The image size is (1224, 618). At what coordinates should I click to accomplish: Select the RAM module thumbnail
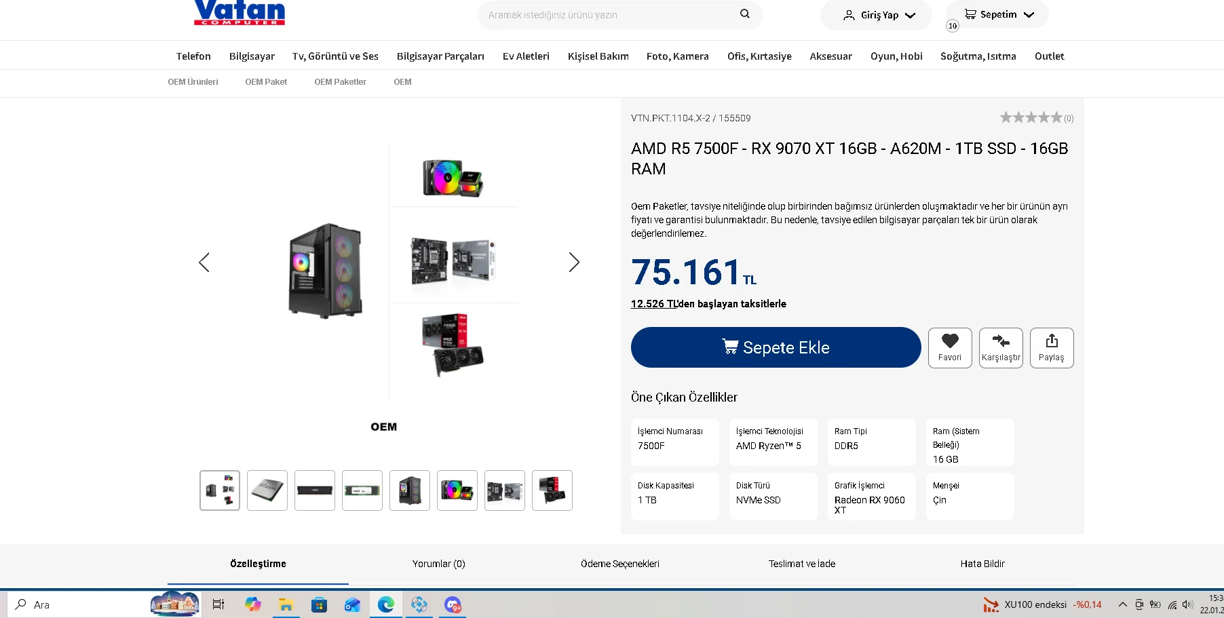[x=315, y=490]
